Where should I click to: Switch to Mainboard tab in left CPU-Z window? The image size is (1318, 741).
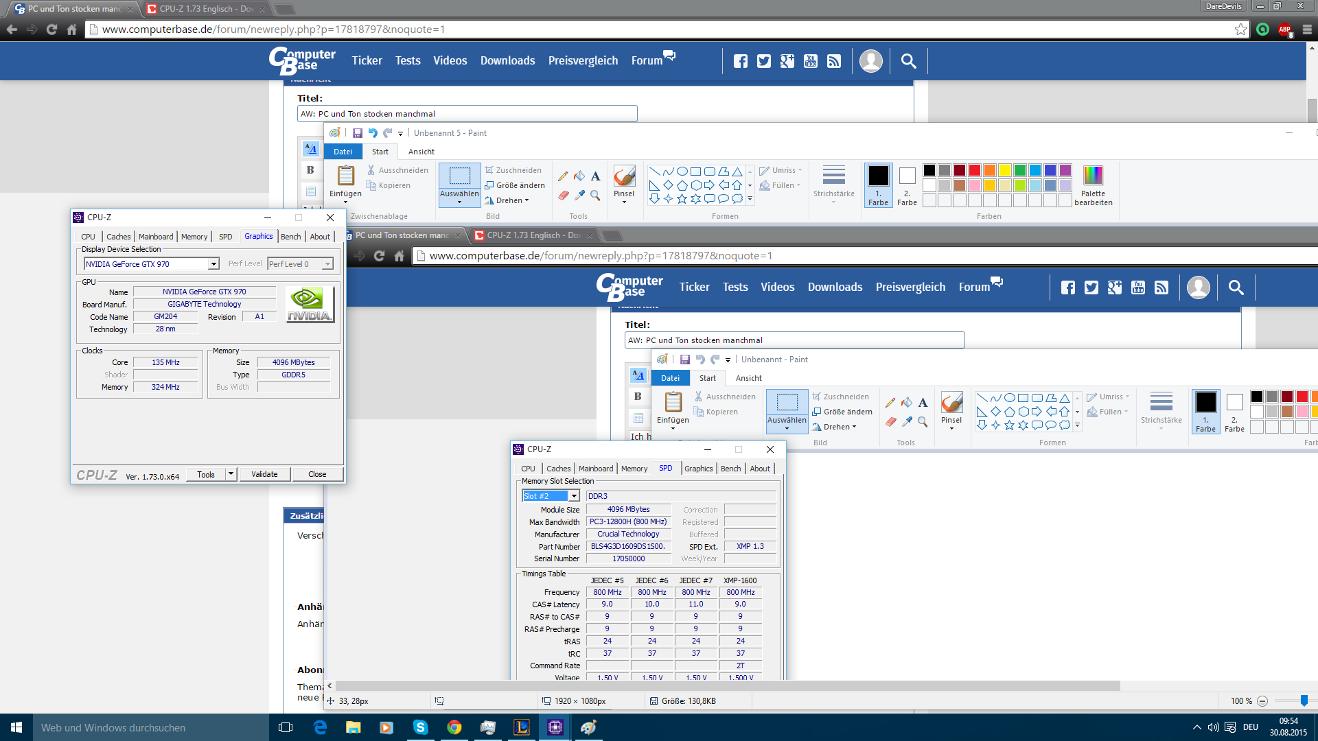[156, 237]
